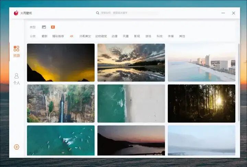247x167 pixels.
Task: Open the dusk river valley wallpaper thumbnail
Action: click(x=131, y=141)
